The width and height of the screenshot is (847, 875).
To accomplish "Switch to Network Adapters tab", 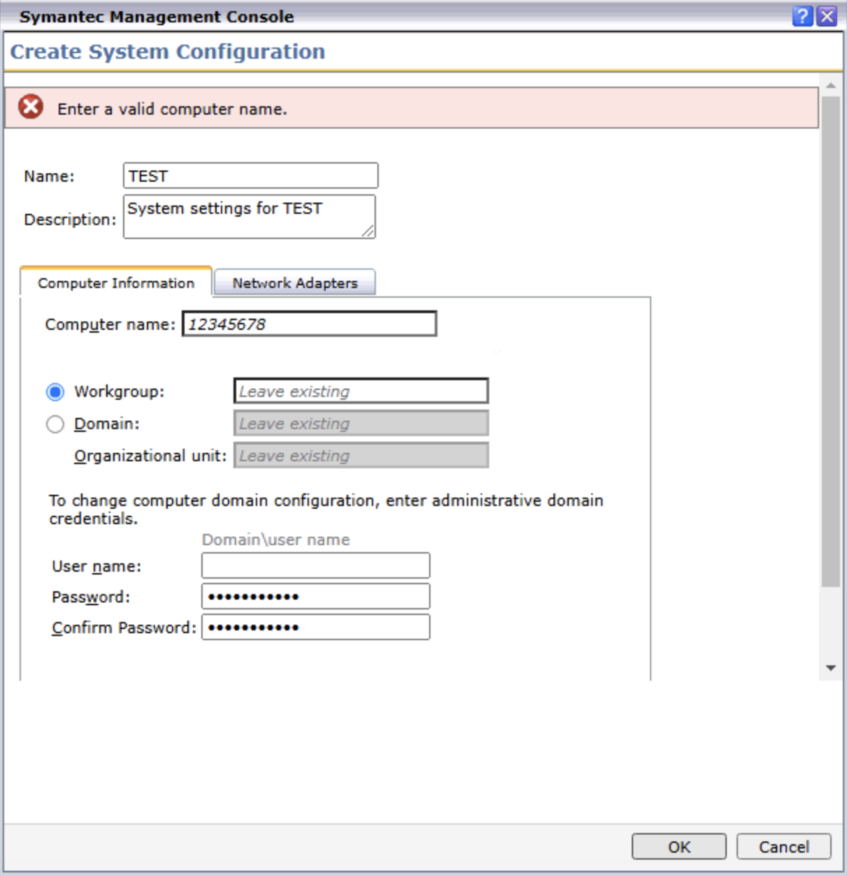I will [295, 283].
